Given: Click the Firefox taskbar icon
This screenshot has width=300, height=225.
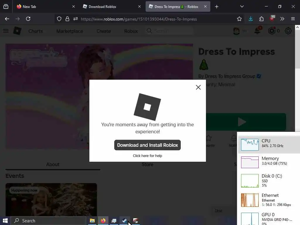Looking at the screenshot, I should click(x=103, y=221).
